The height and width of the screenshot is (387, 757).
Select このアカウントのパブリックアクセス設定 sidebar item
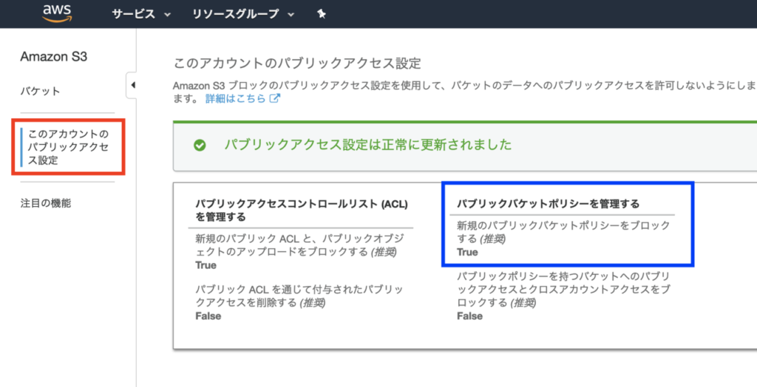pyautogui.click(x=69, y=147)
